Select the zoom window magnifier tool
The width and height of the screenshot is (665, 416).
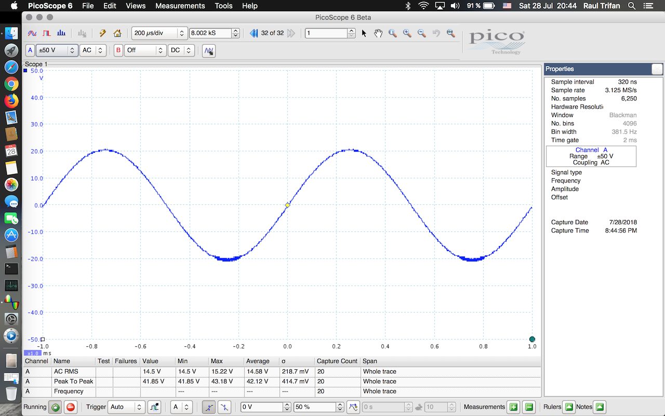pyautogui.click(x=393, y=33)
